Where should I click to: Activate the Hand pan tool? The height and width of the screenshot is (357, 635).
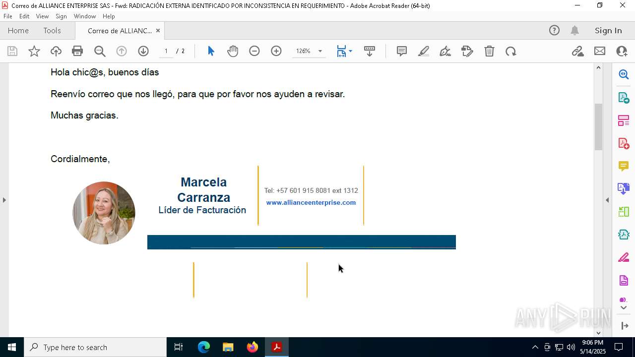[x=233, y=51]
